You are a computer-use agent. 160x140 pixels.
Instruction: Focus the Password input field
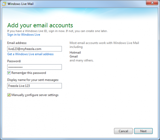click(35, 67)
